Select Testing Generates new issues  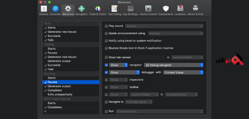tap(71, 57)
